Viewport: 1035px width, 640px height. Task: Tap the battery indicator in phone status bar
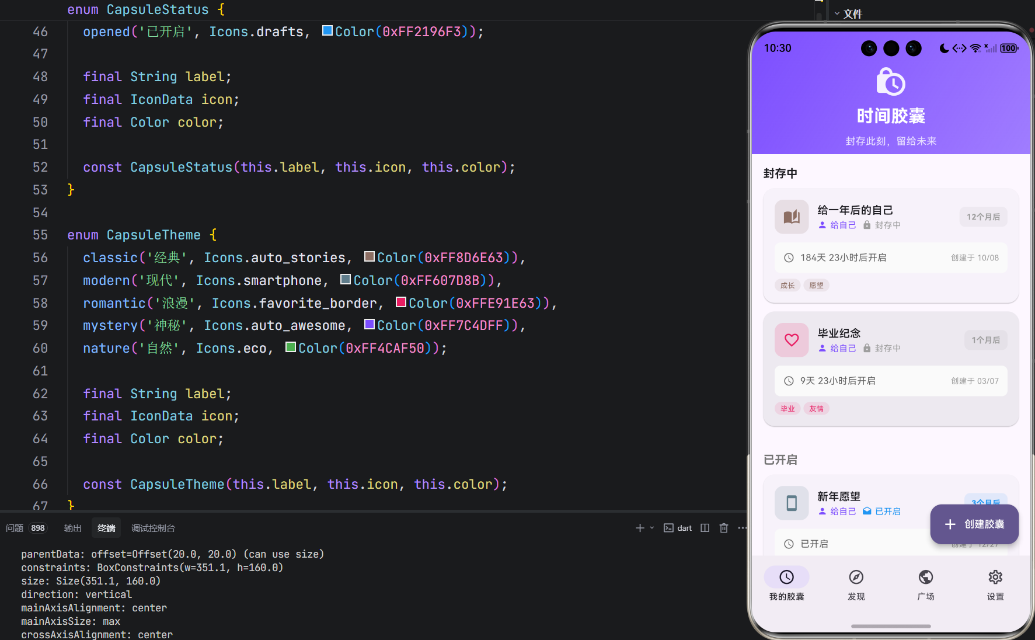pyautogui.click(x=1009, y=48)
